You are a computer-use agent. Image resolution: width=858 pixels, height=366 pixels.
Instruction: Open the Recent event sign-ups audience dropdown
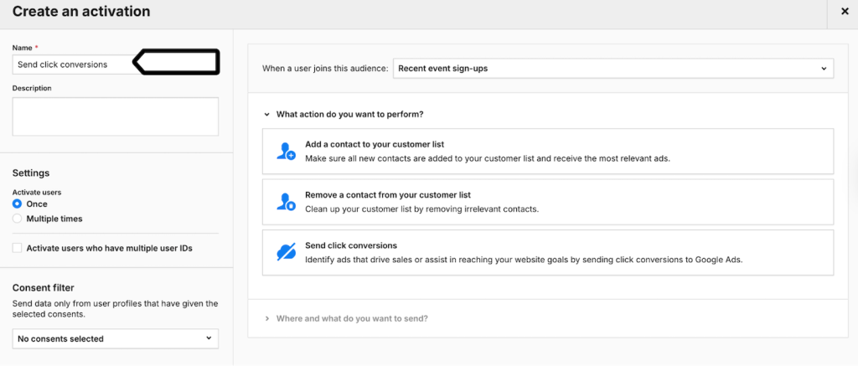[x=613, y=69]
